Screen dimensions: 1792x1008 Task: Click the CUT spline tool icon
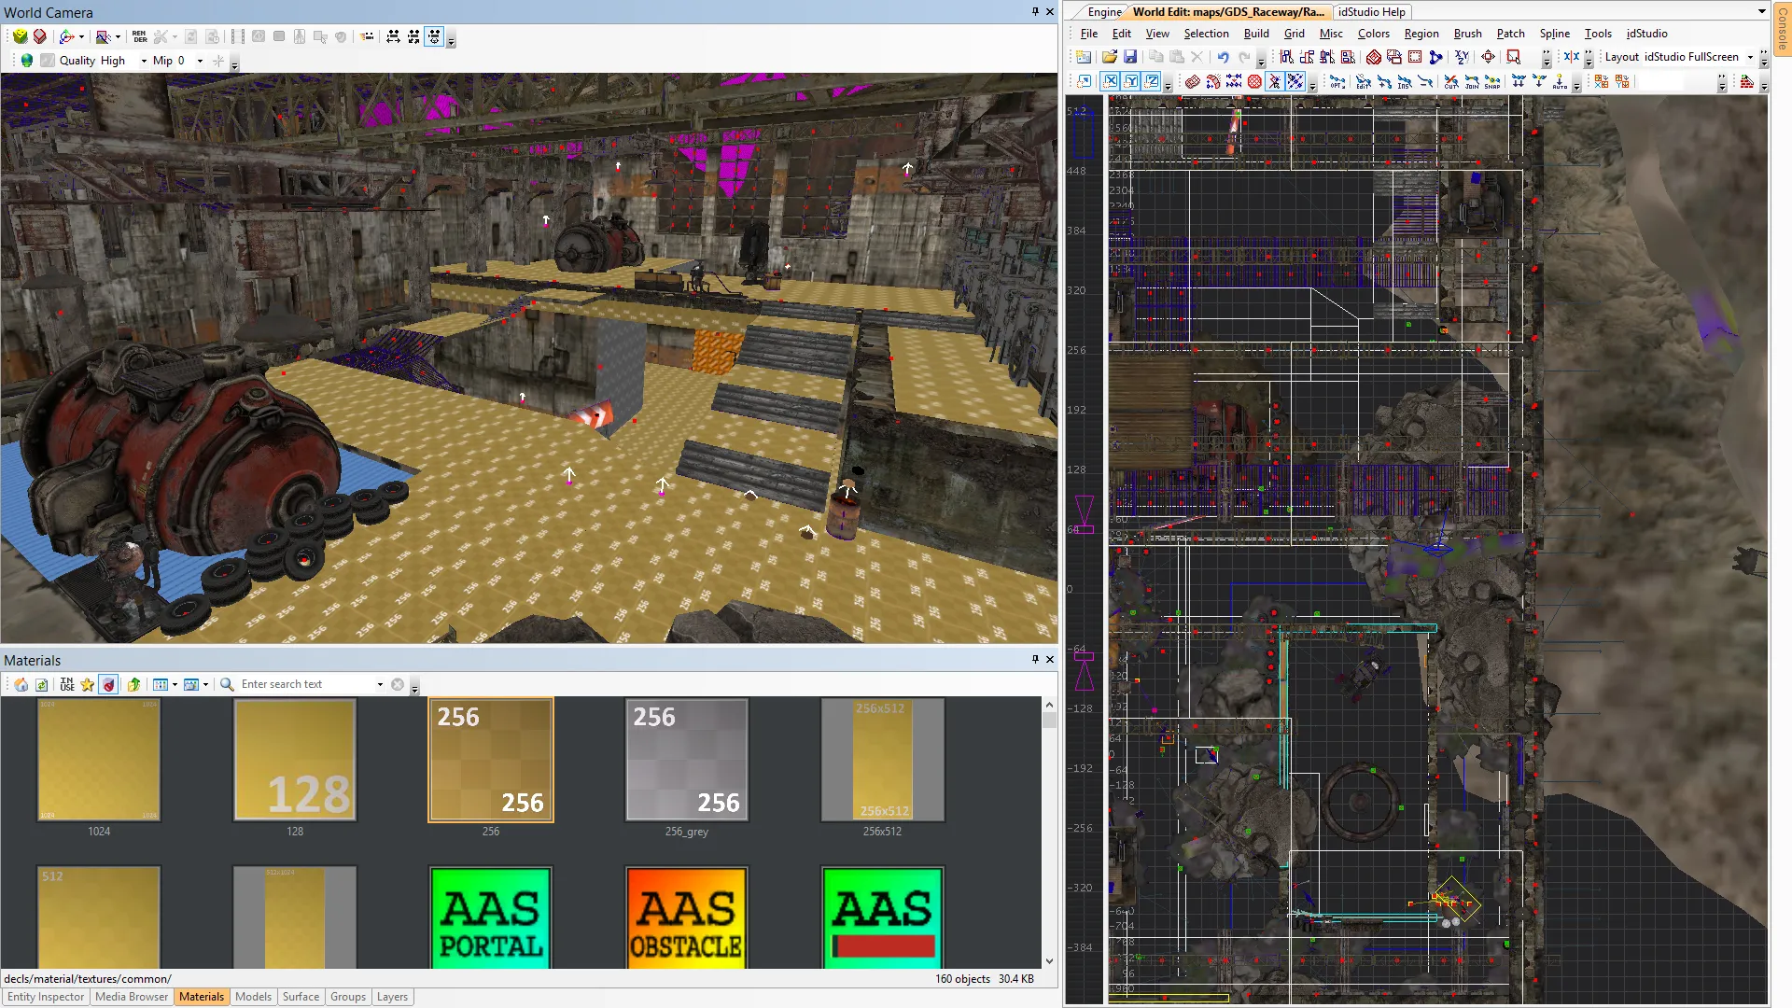click(x=1451, y=82)
